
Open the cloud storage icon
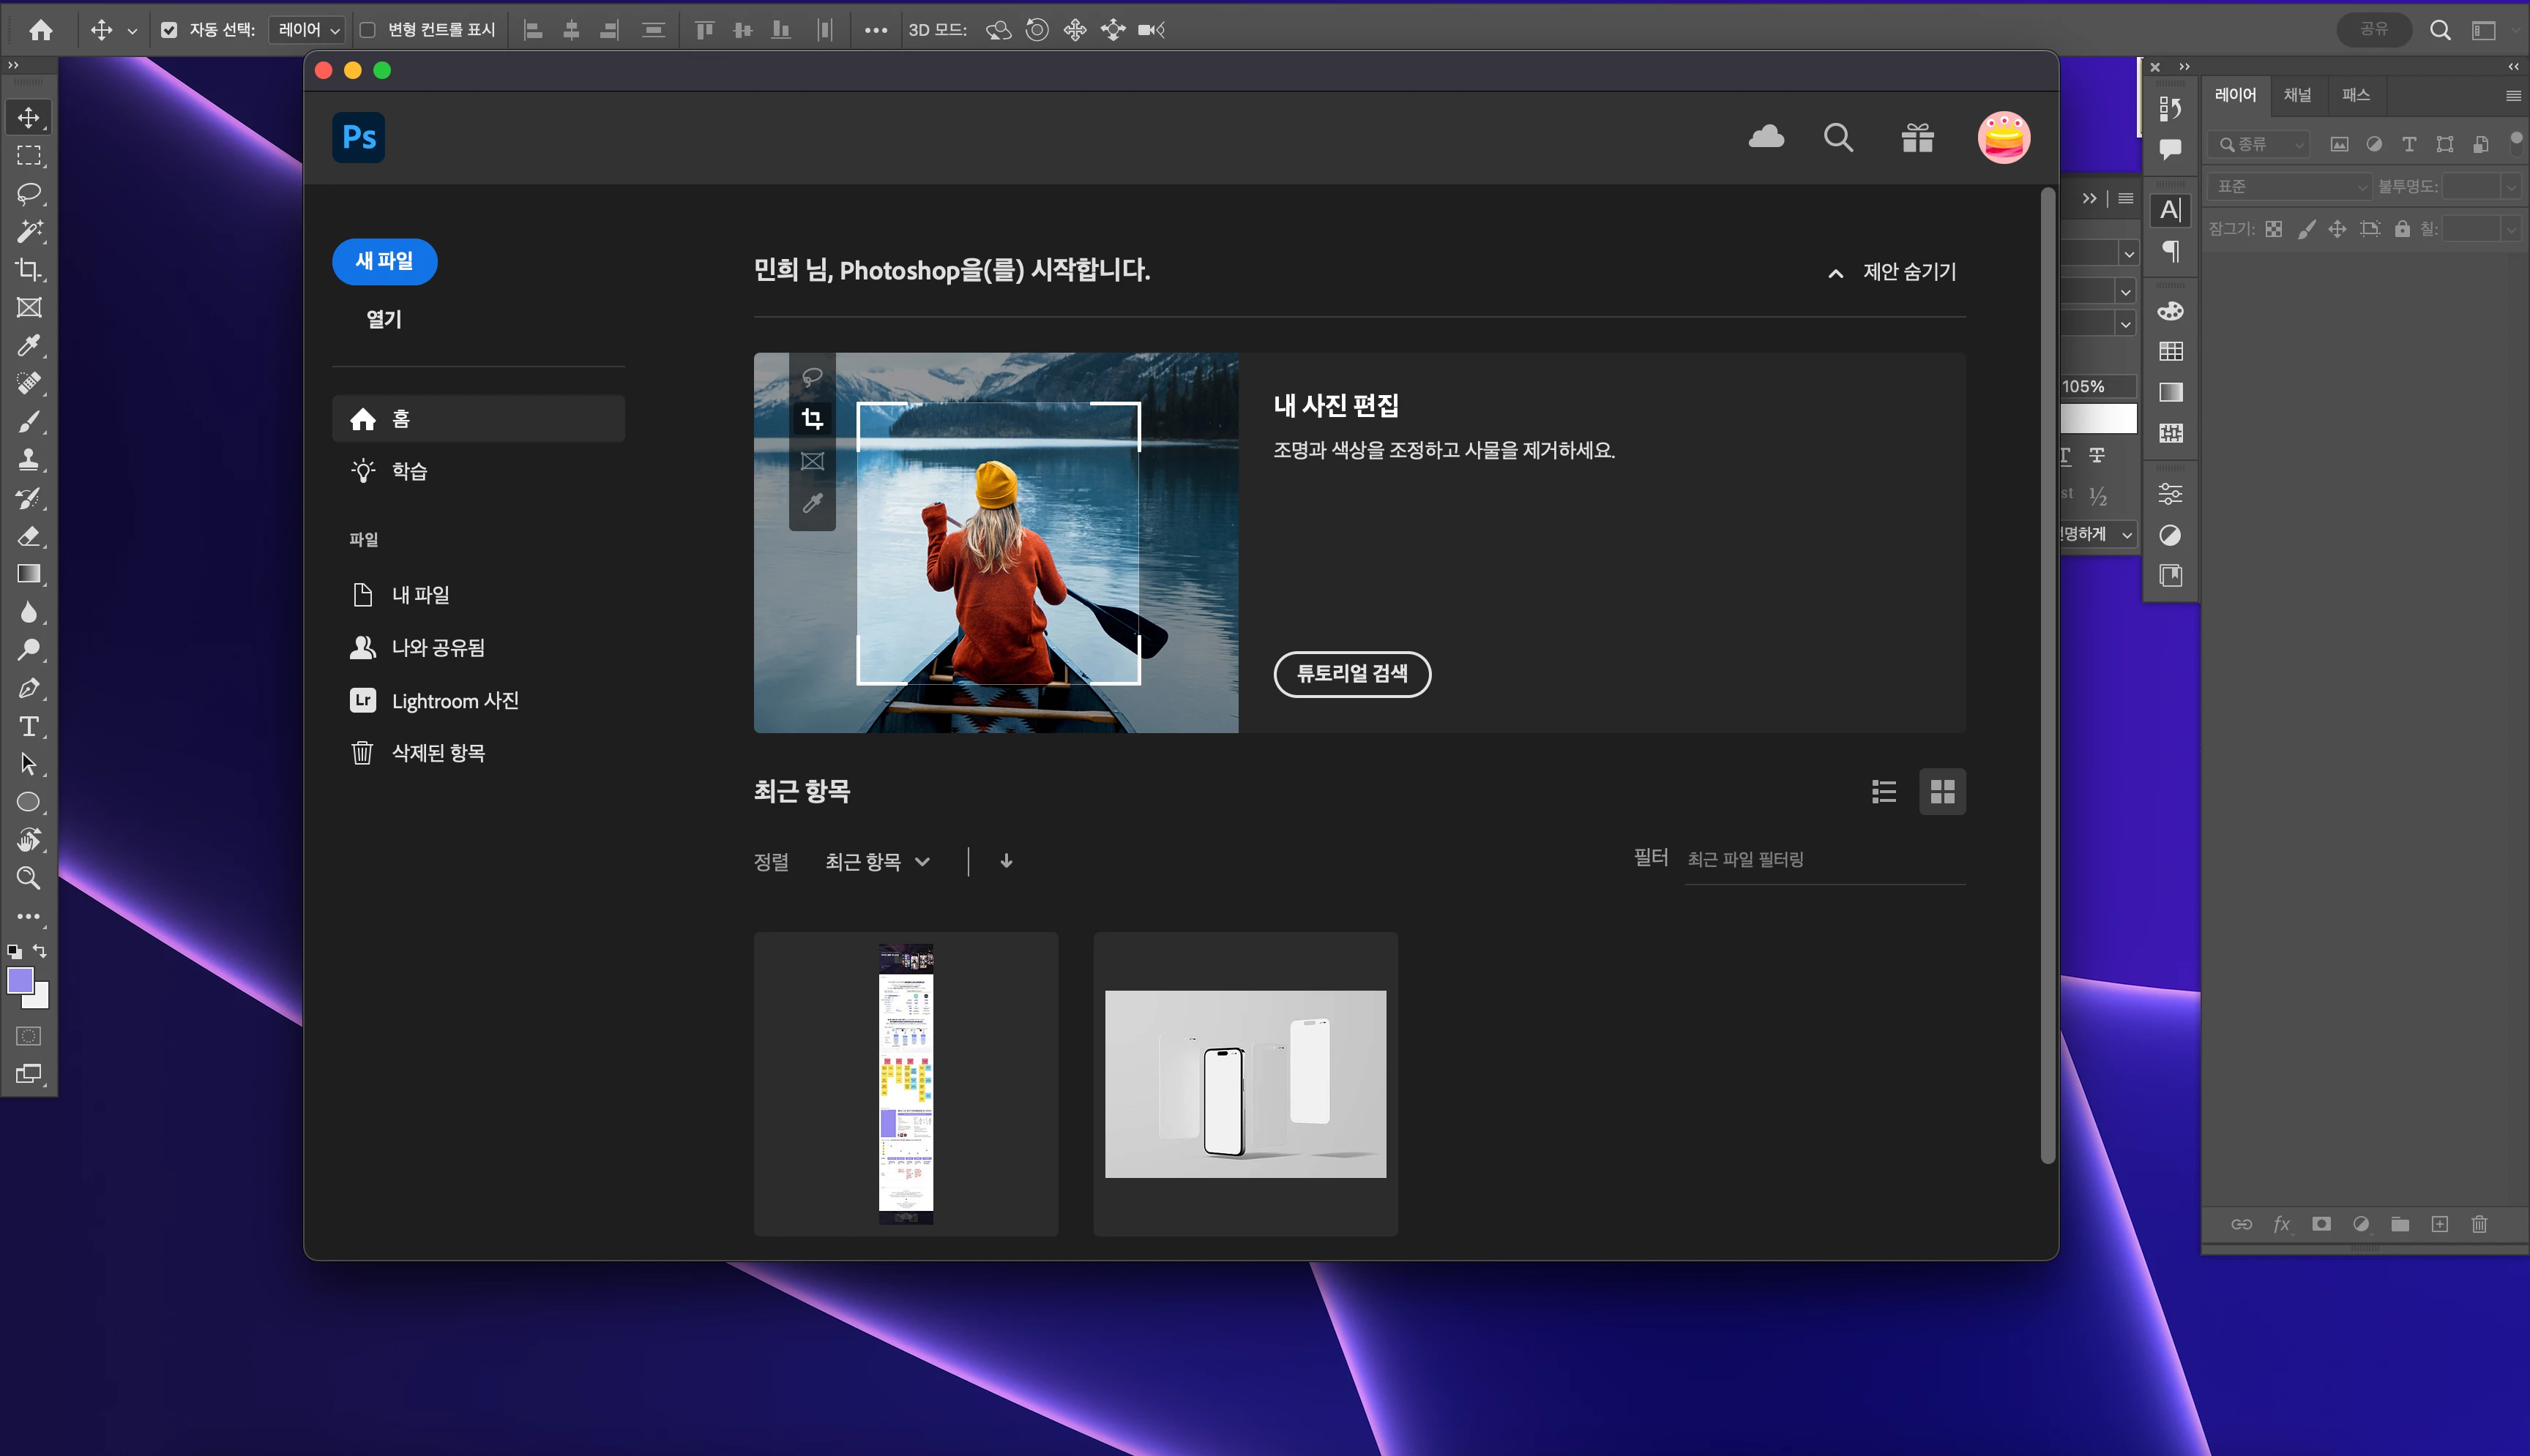point(1766,137)
